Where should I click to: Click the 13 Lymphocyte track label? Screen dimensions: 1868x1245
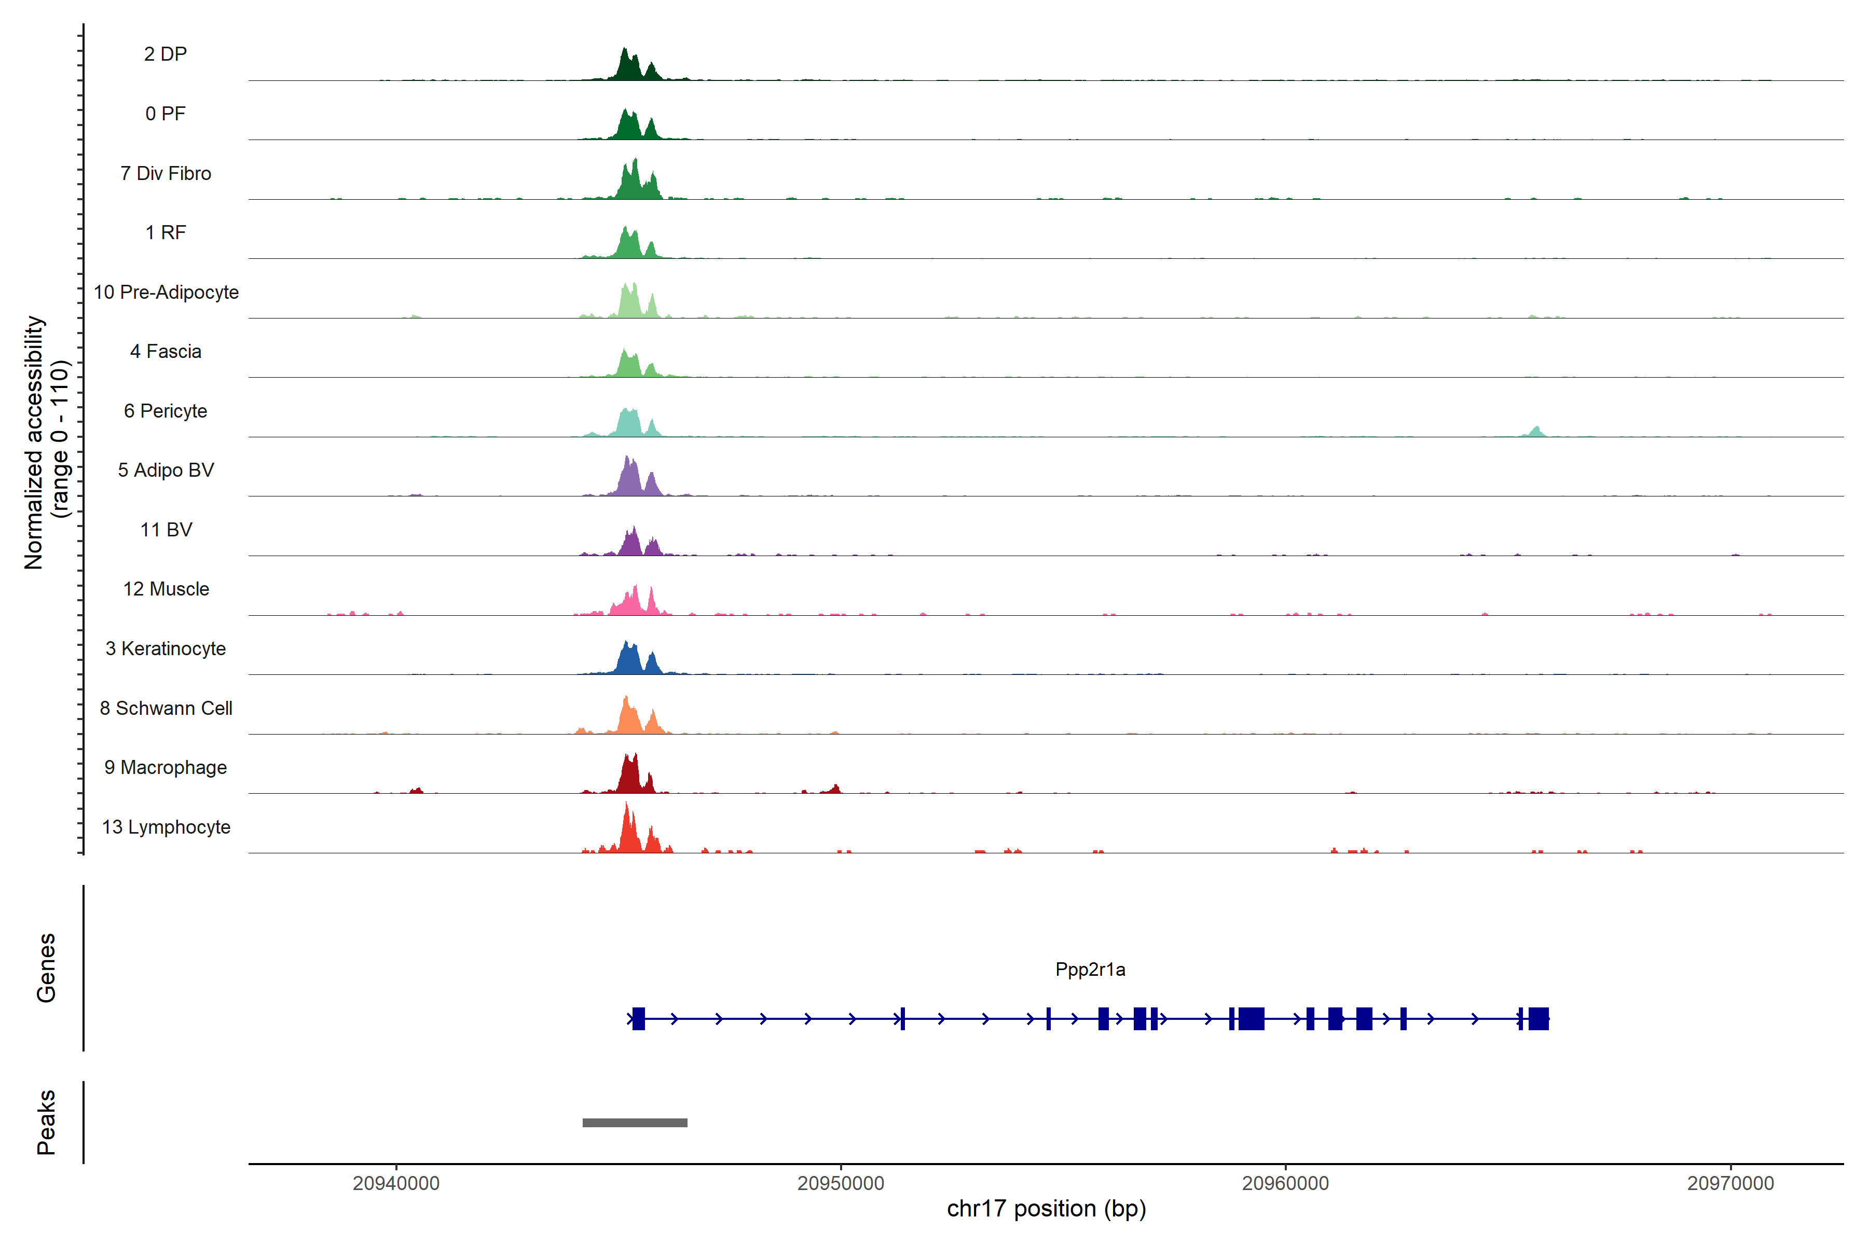tap(166, 827)
